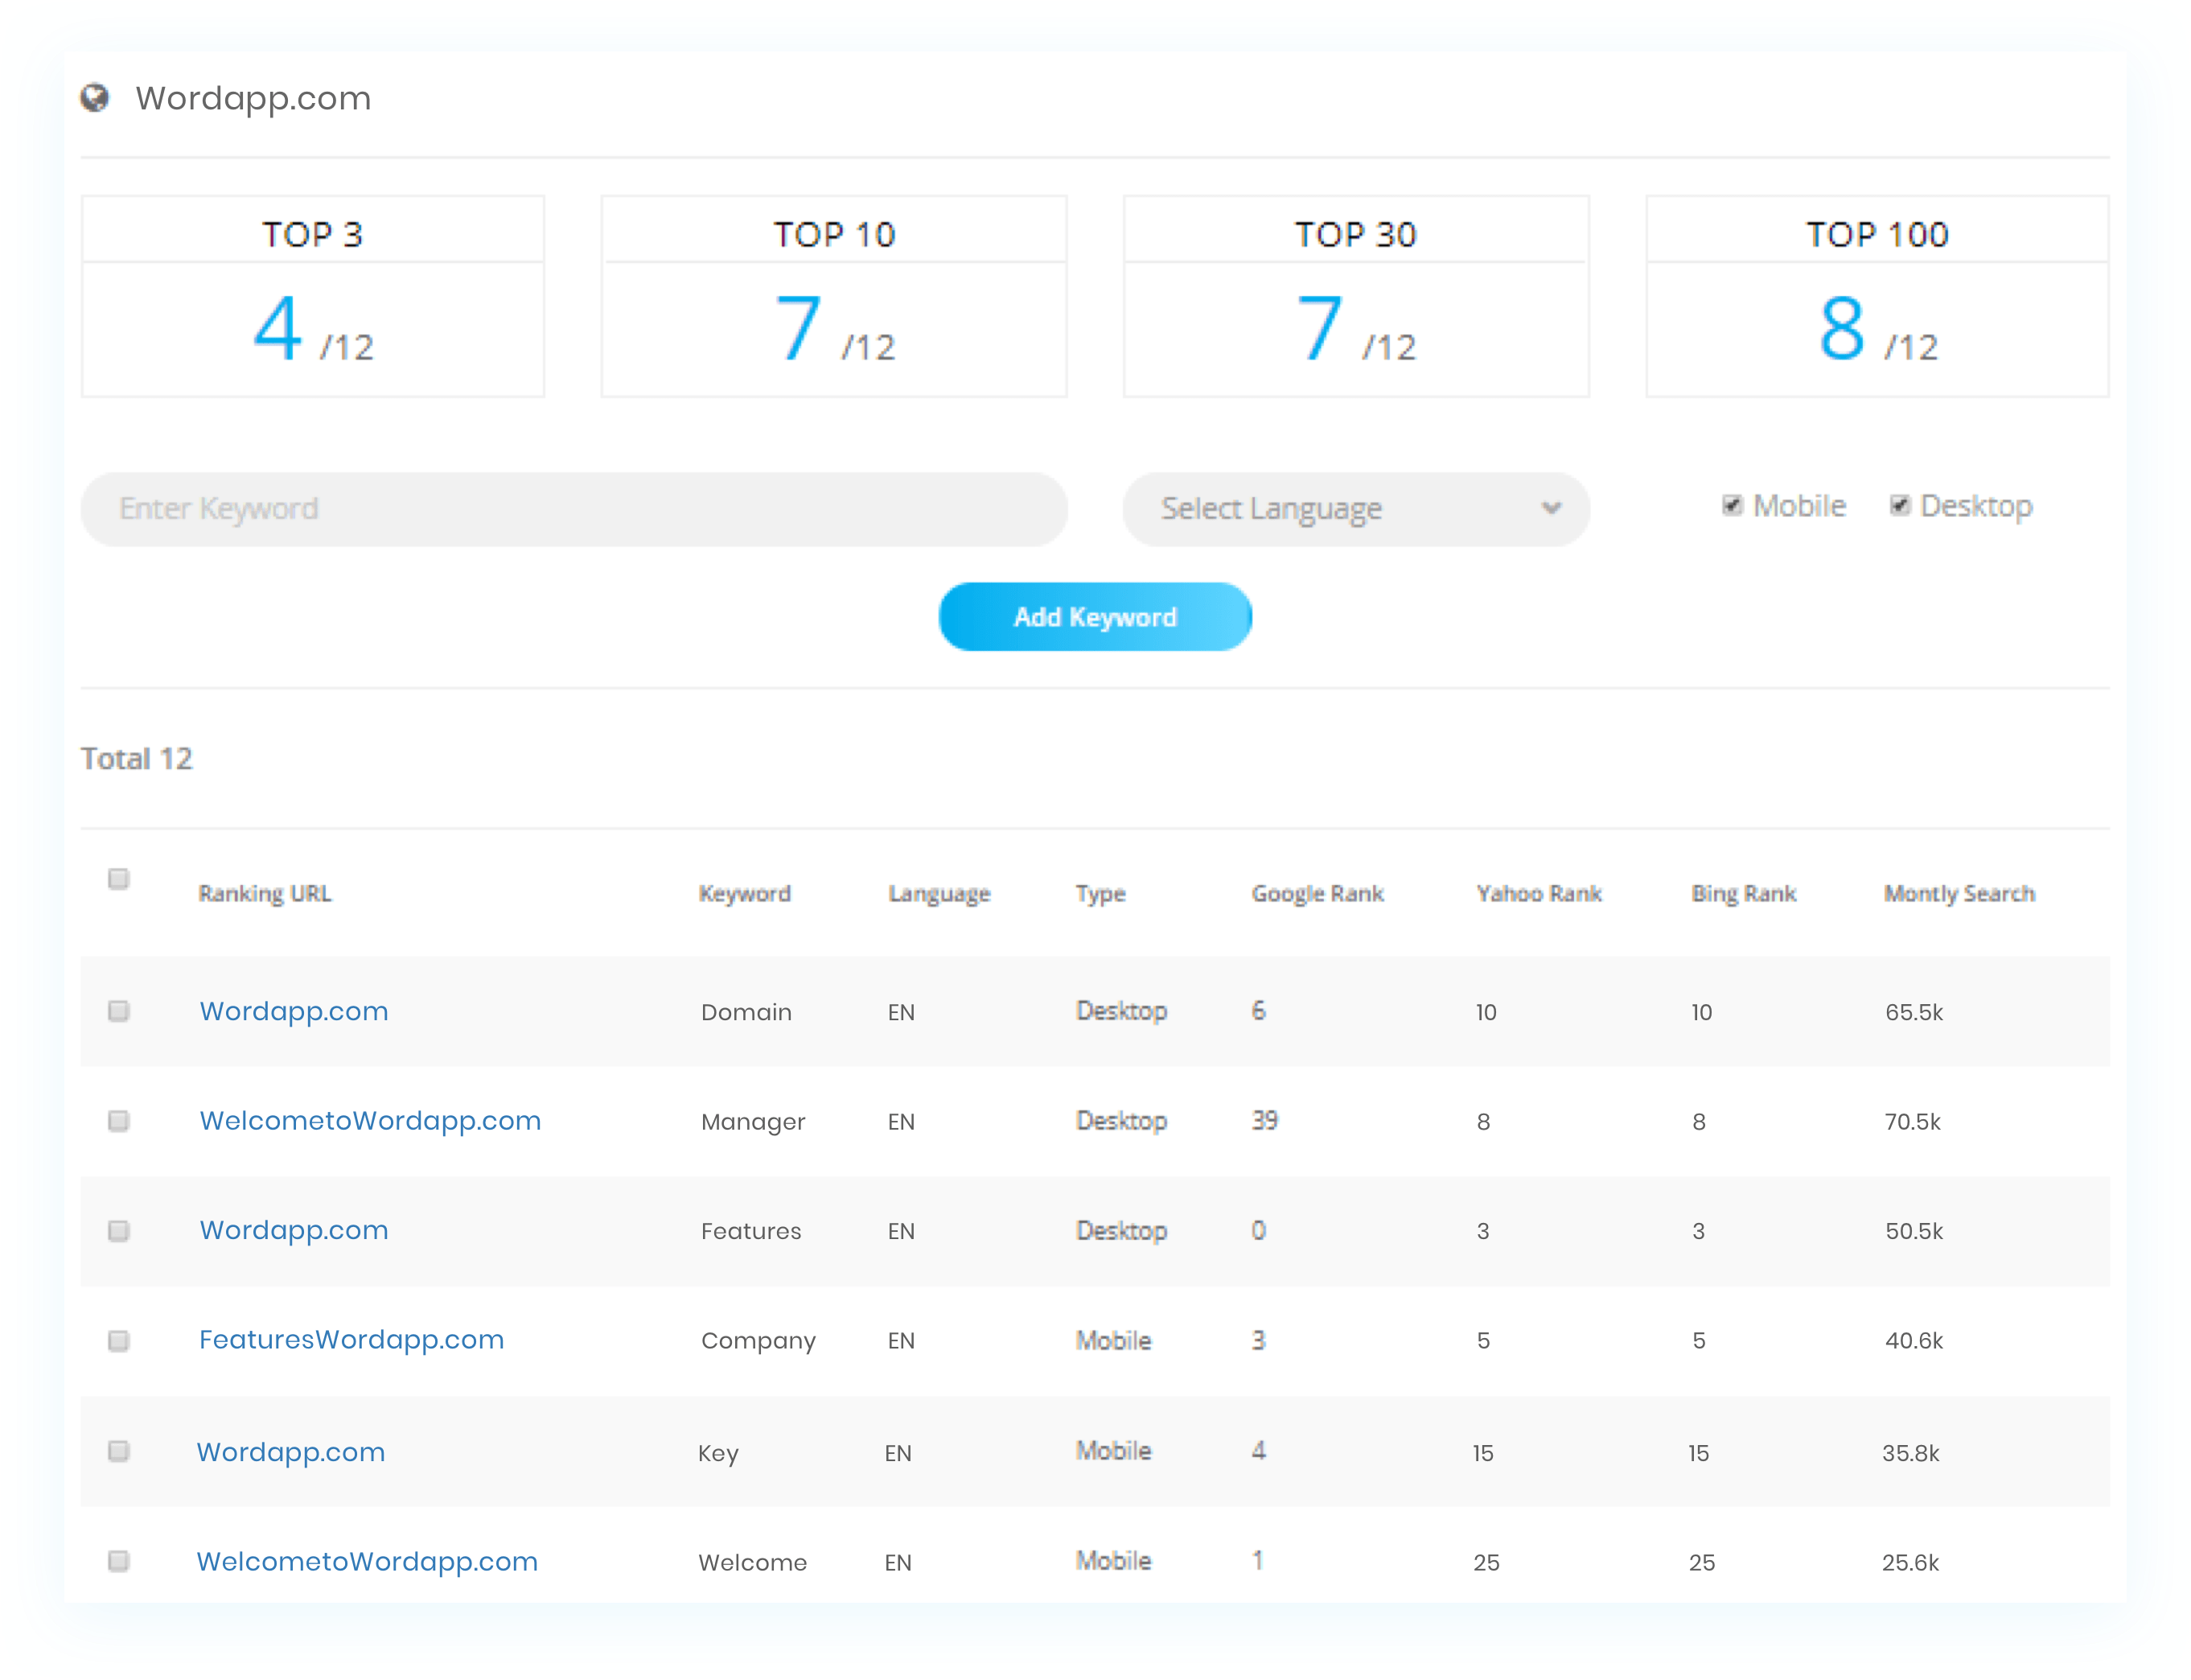
Task: Click the TOP 10 summary card
Action: click(833, 296)
